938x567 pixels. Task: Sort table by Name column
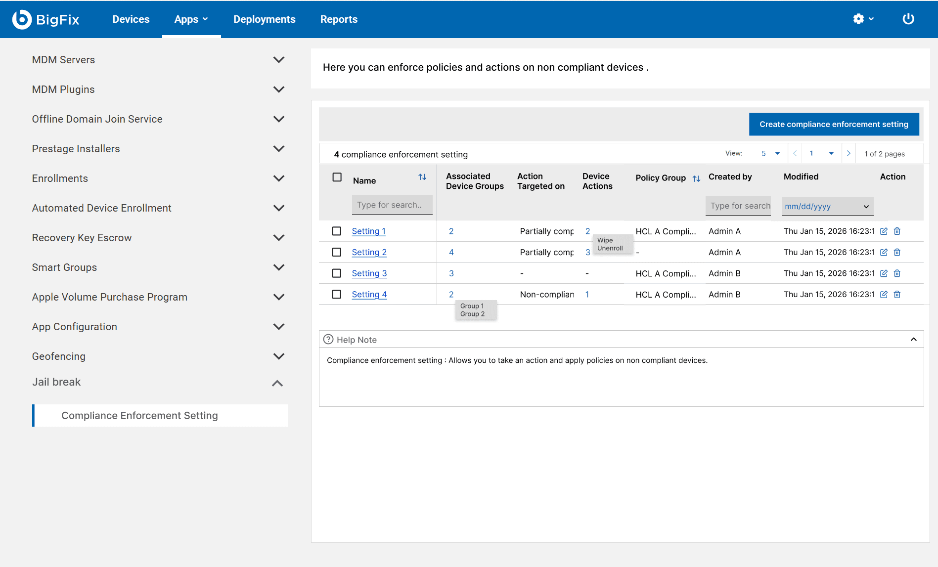[x=422, y=177]
